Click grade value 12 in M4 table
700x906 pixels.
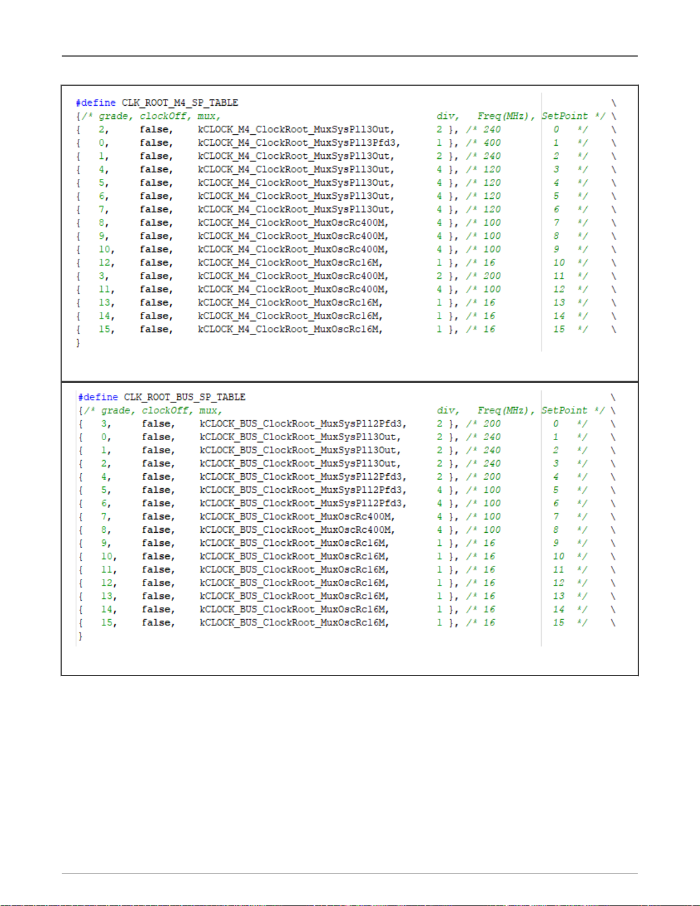coord(105,263)
